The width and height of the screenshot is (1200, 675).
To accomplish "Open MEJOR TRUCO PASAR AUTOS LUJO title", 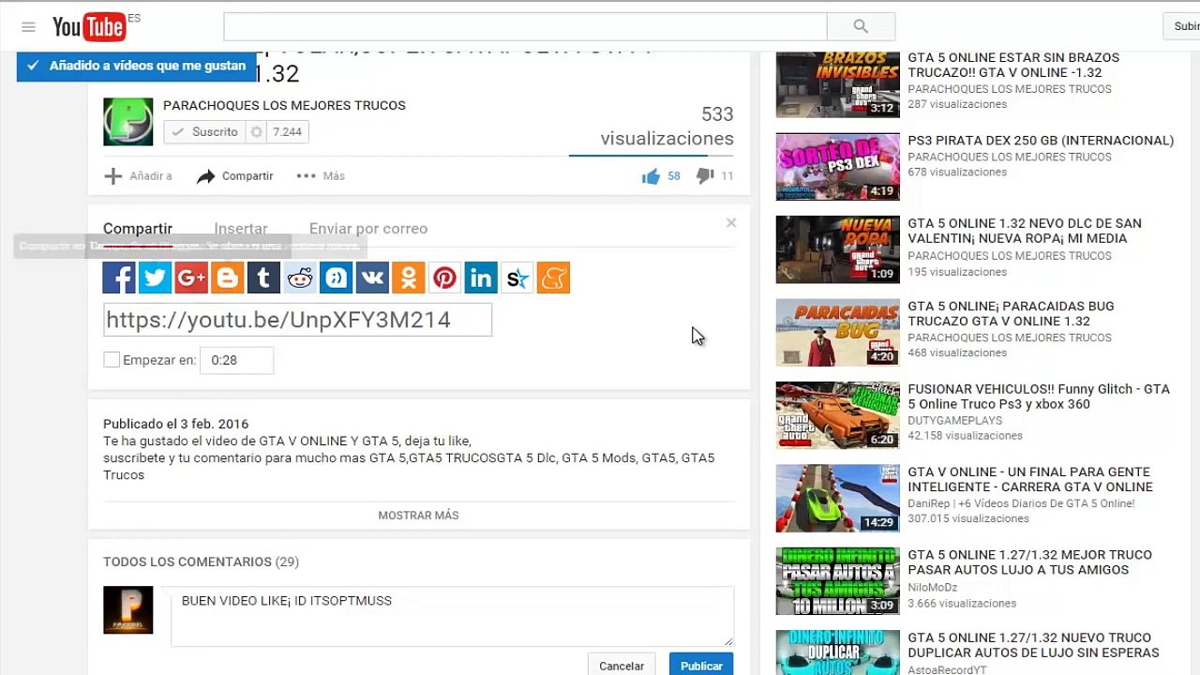I will pos(1029,562).
